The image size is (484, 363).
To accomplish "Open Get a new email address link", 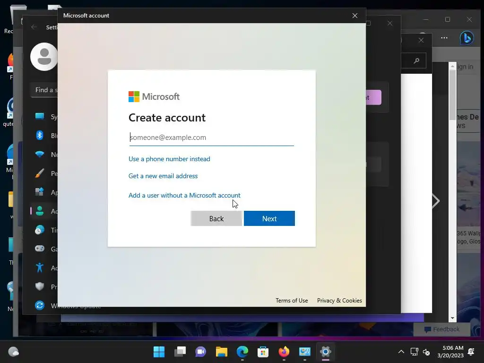I will coord(163,176).
